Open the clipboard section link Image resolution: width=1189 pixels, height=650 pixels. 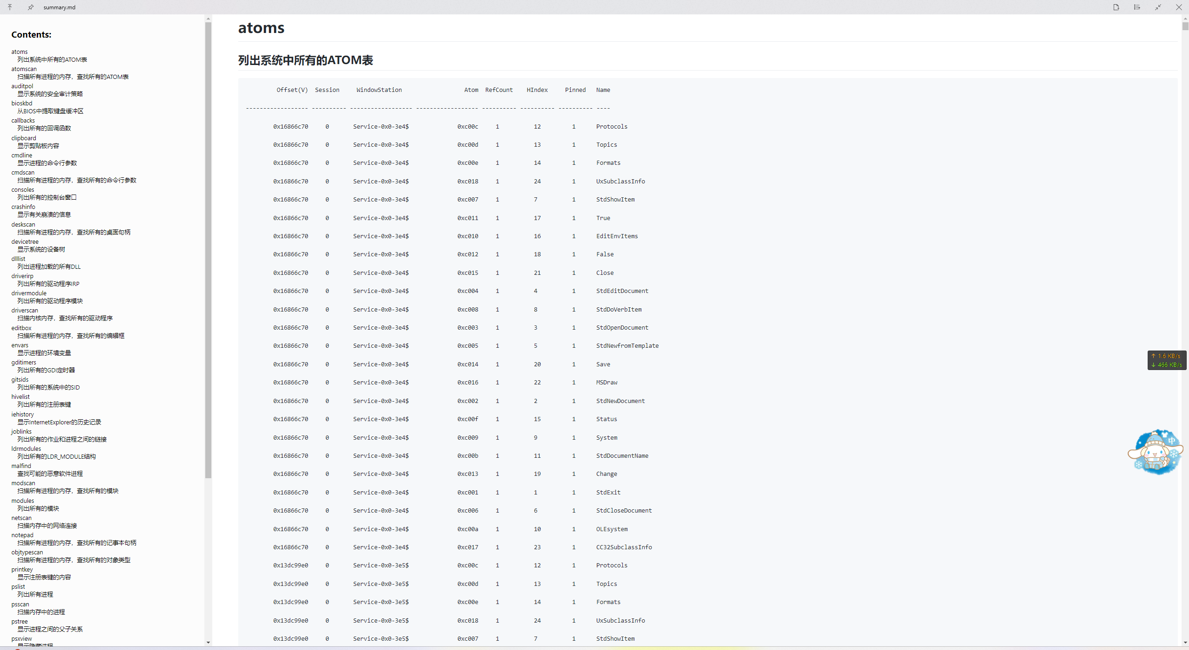click(24, 138)
